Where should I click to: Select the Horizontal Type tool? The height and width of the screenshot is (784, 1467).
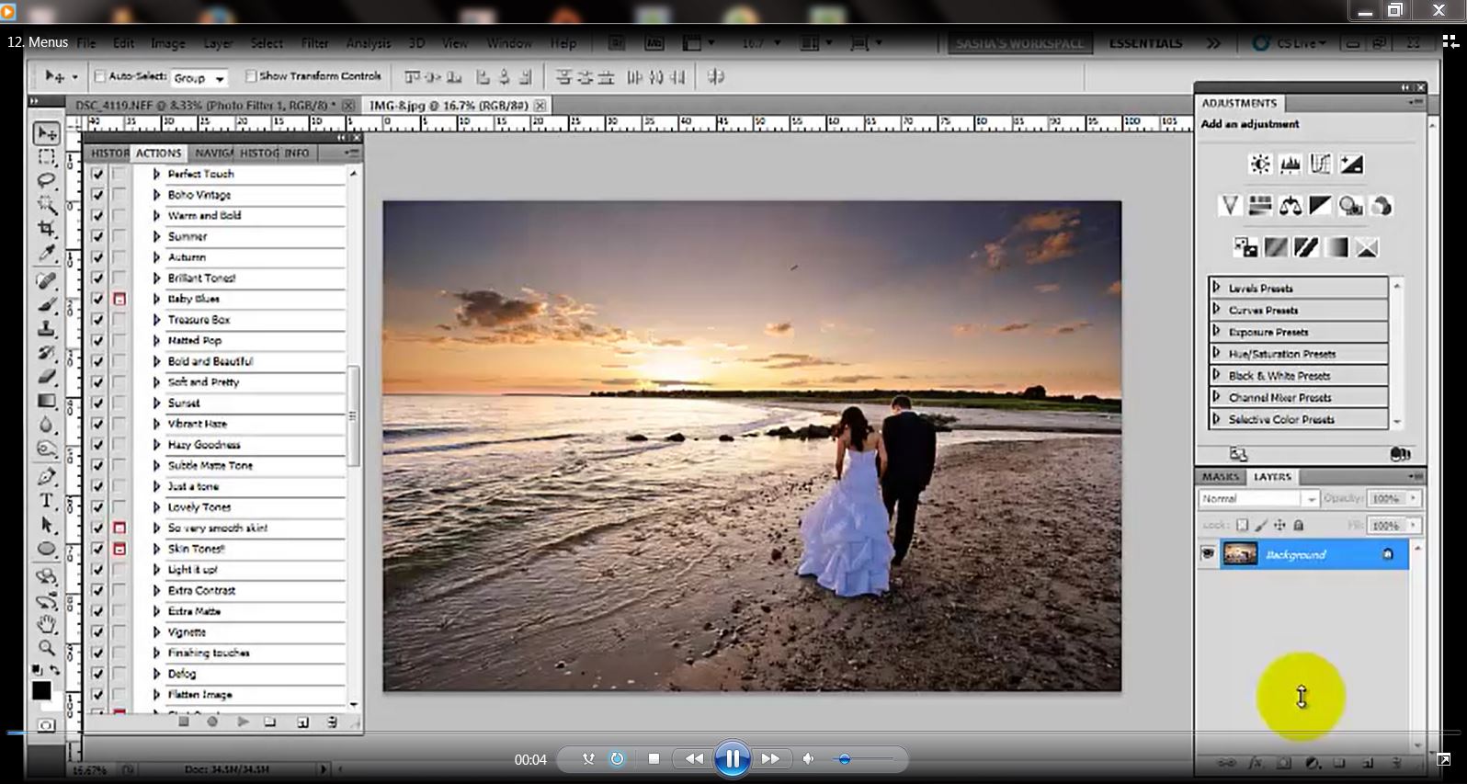pyautogui.click(x=46, y=501)
